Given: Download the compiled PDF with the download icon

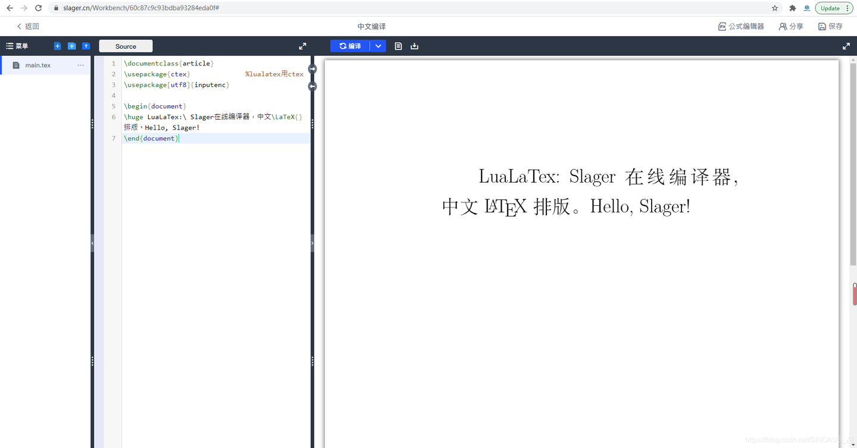Looking at the screenshot, I should (x=415, y=46).
